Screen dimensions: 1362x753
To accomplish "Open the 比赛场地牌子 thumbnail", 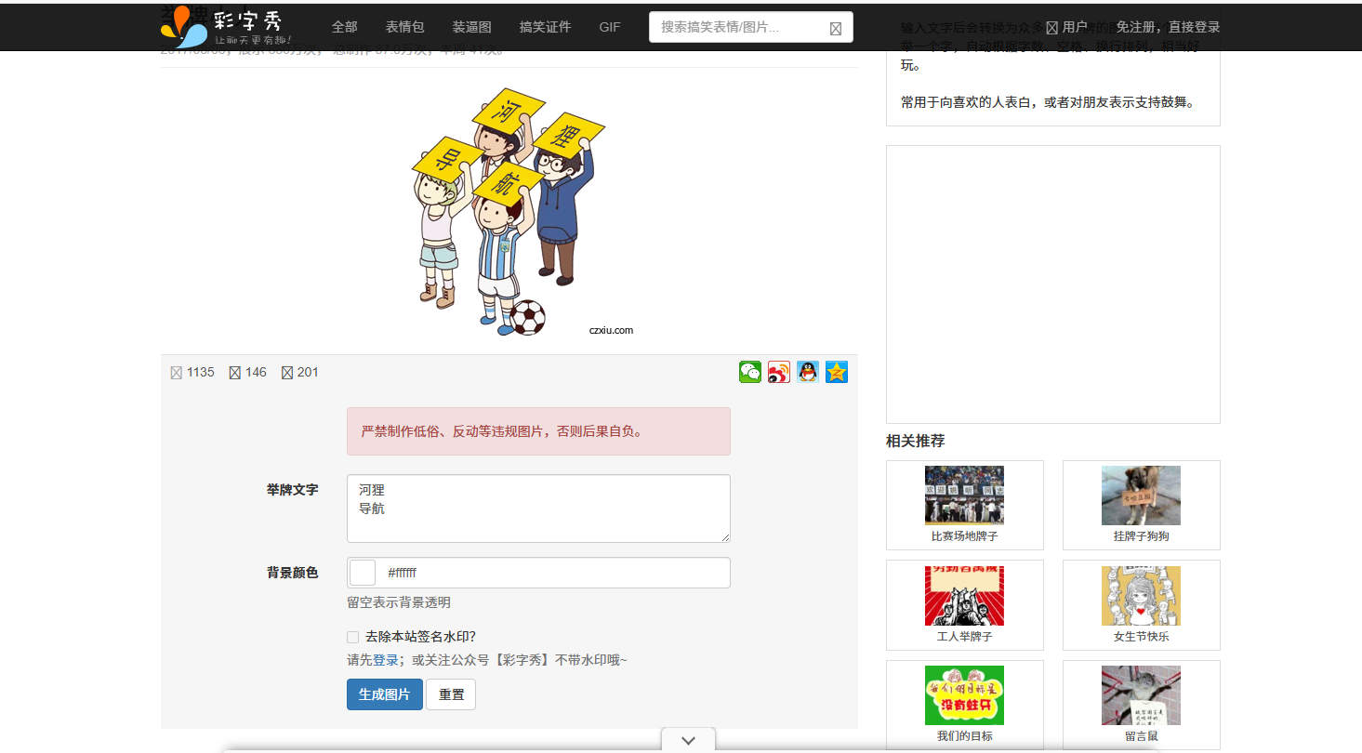I will (964, 495).
